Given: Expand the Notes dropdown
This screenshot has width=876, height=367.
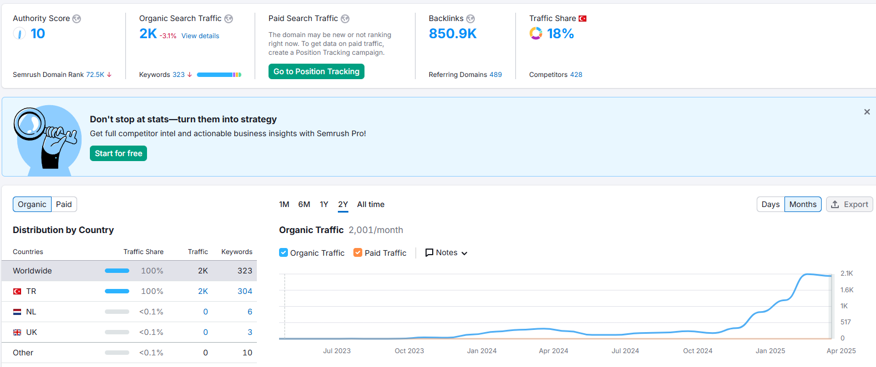Looking at the screenshot, I should coord(447,253).
